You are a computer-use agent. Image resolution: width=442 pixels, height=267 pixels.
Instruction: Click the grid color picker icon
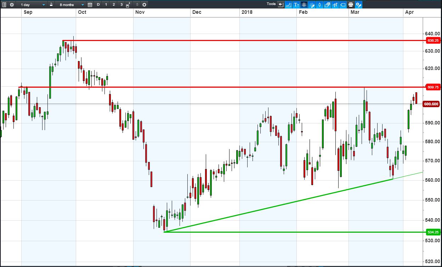coord(312,5)
